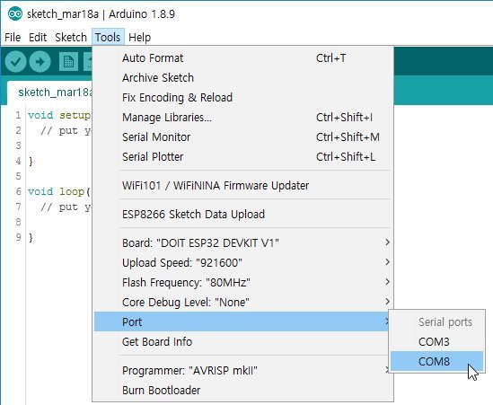Open WiFi101 / WiFiNINA Firmware Updater

pyautogui.click(x=243, y=186)
